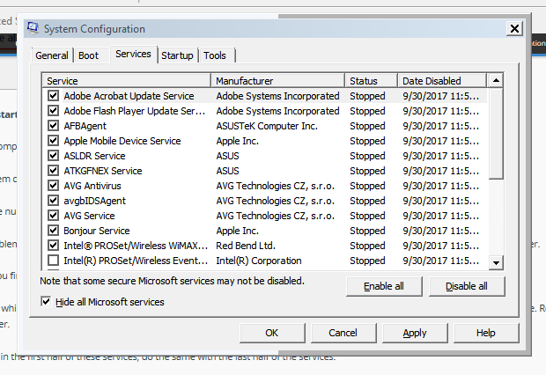Screen dimensions: 546x375
Task: Open Help for System Configuration
Action: pyautogui.click(x=486, y=333)
